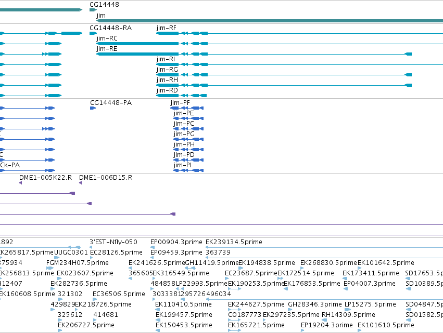Viewport: 443px width, 333px height.
Task: Click the jim-RE transcript bar
Action: coord(254,54)
